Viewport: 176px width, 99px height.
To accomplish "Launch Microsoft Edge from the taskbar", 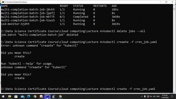I will (x=29, y=97).
